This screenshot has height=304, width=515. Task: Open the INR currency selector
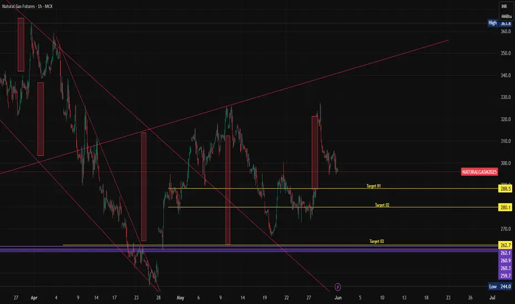[504, 7]
